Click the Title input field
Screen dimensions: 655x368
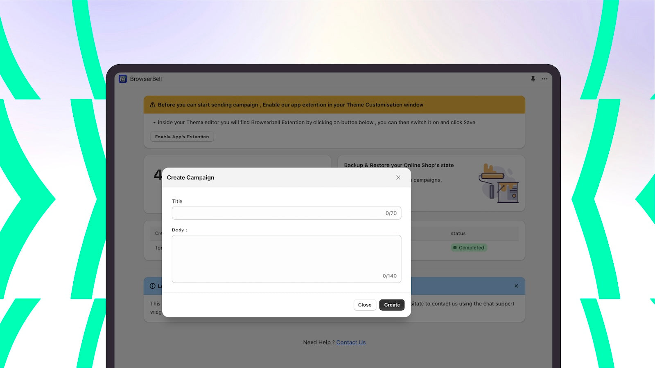click(x=287, y=213)
